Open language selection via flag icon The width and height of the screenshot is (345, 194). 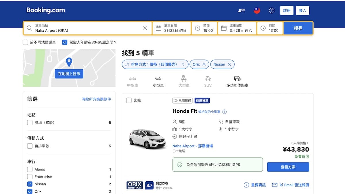[x=257, y=11]
